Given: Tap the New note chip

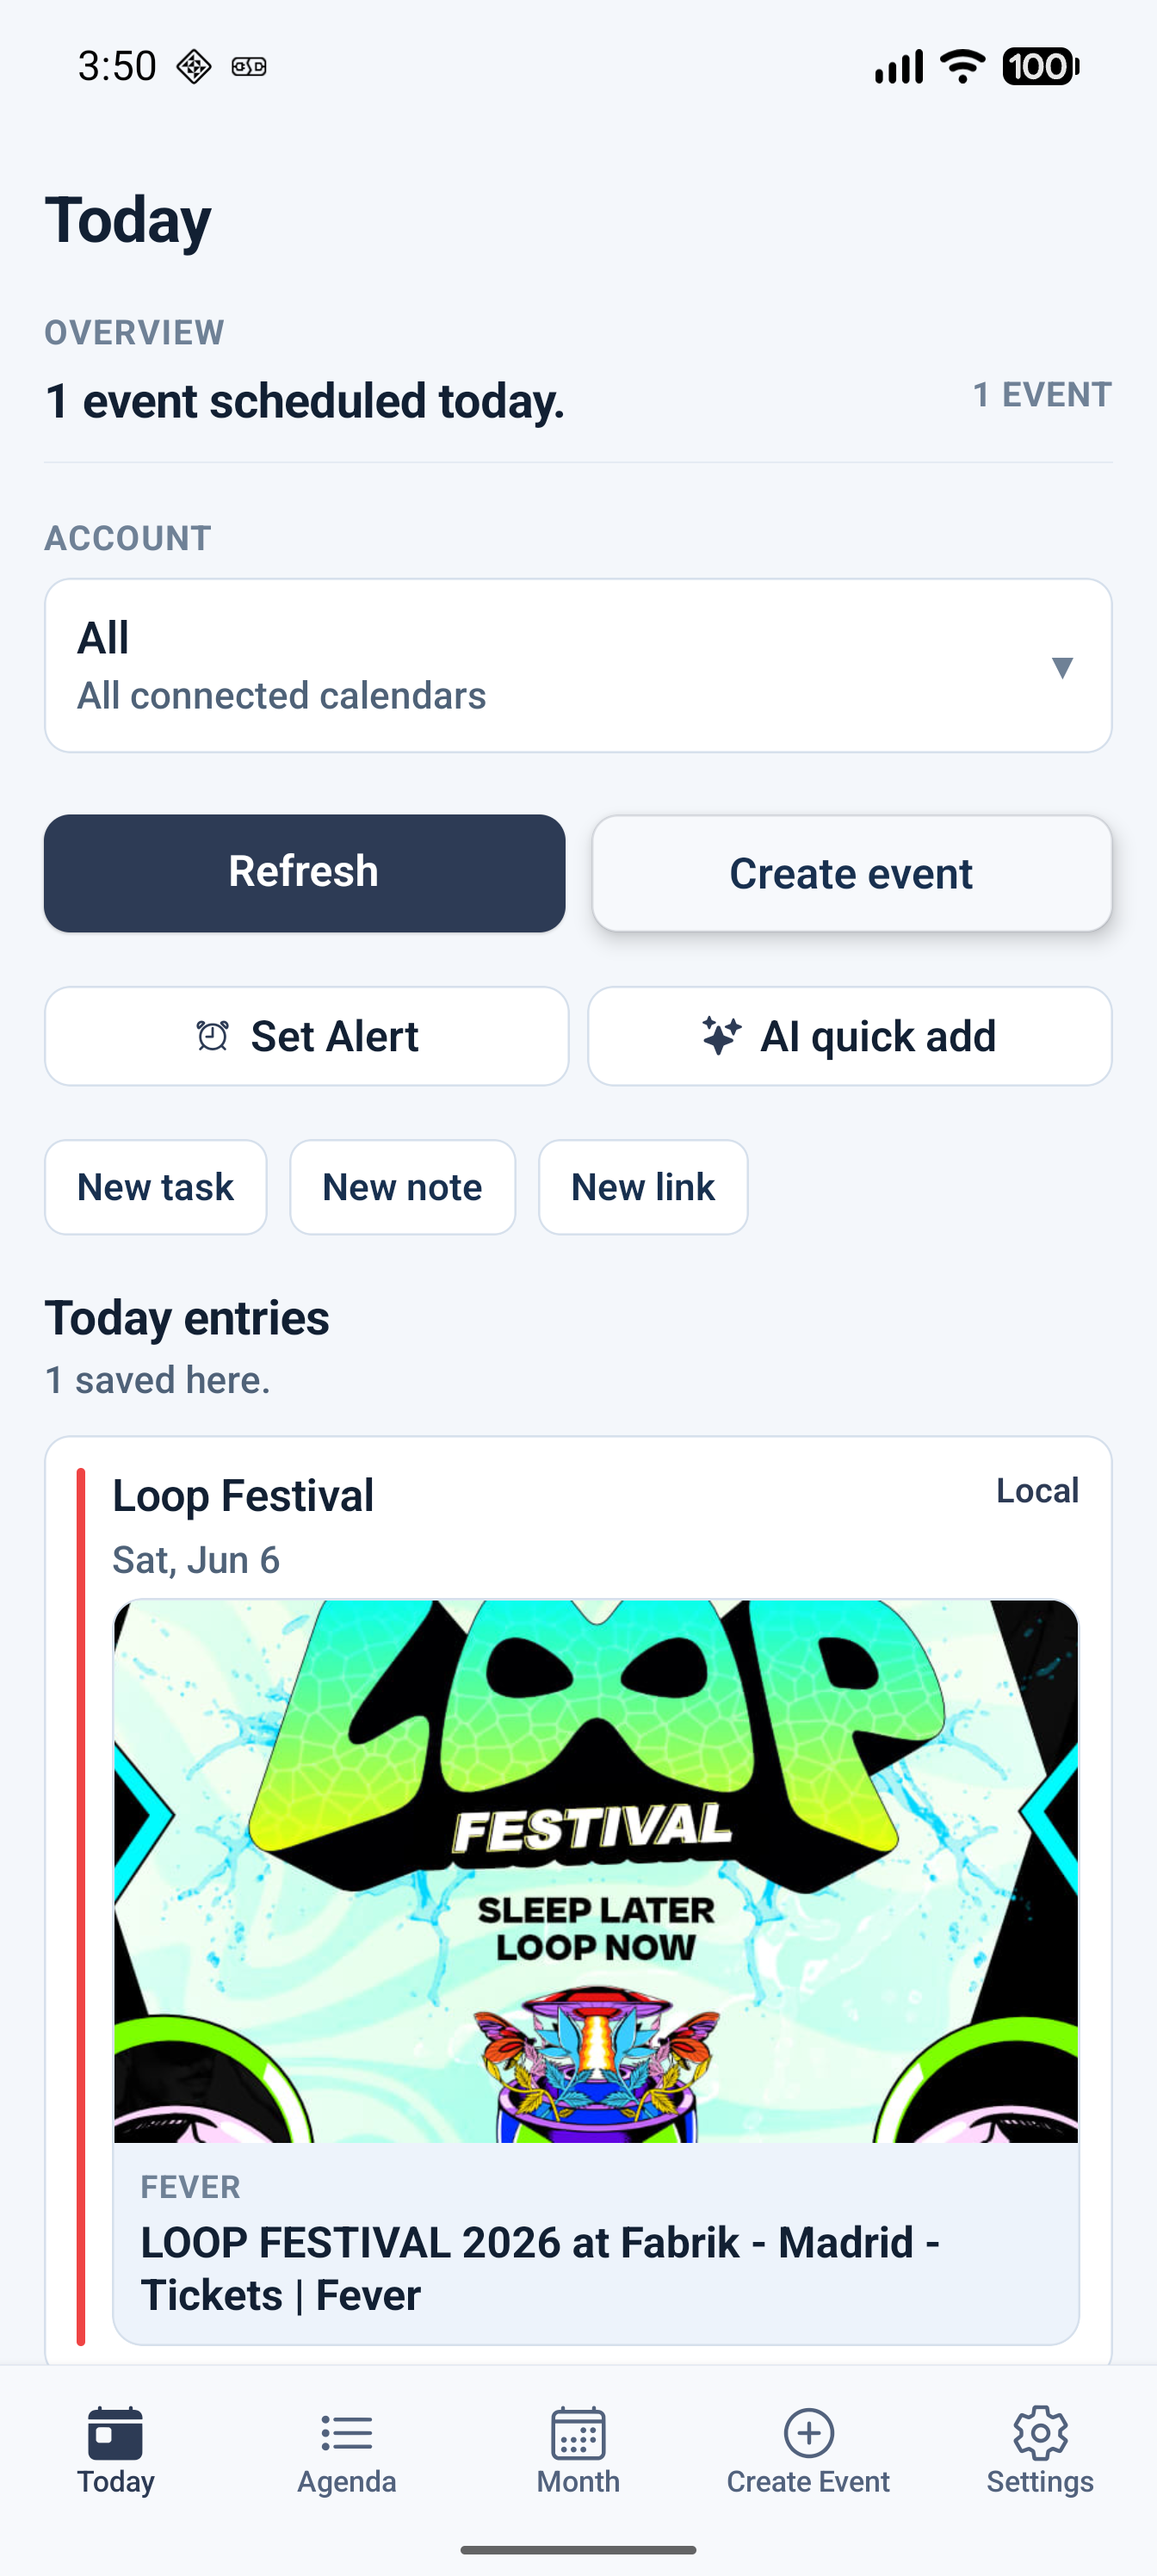Looking at the screenshot, I should [x=402, y=1187].
